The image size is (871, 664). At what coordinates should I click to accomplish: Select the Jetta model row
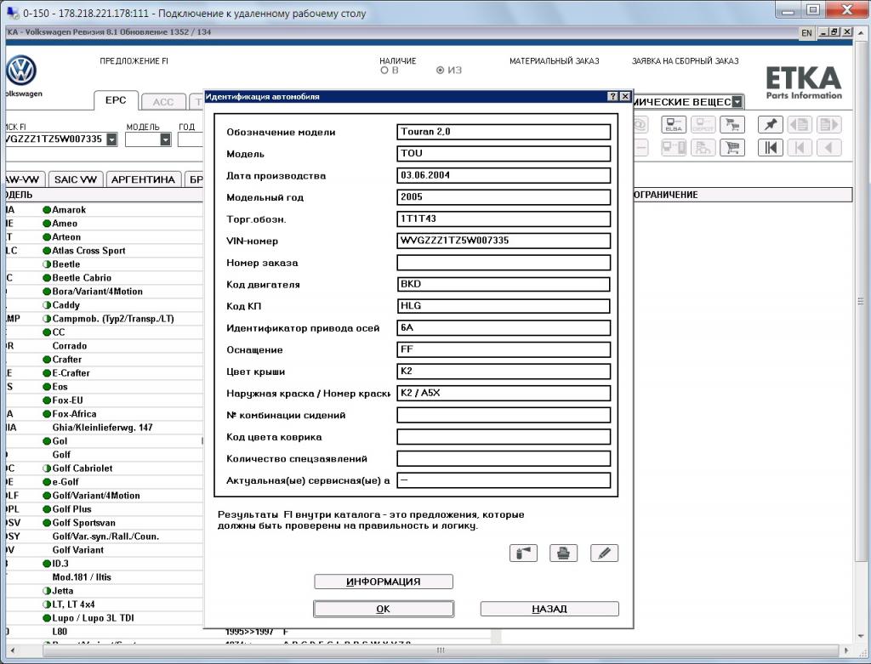[105, 591]
